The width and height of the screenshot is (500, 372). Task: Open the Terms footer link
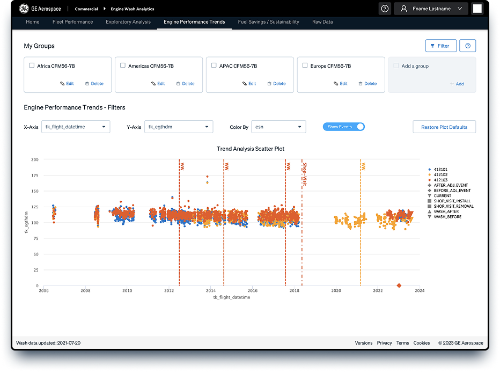pos(402,343)
